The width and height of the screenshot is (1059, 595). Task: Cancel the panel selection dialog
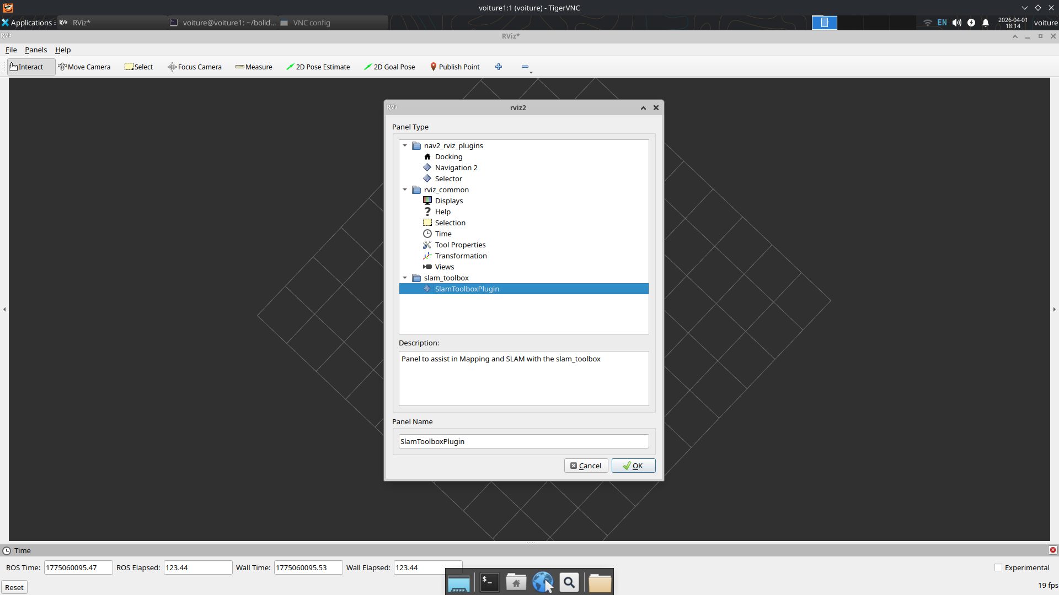(586, 465)
